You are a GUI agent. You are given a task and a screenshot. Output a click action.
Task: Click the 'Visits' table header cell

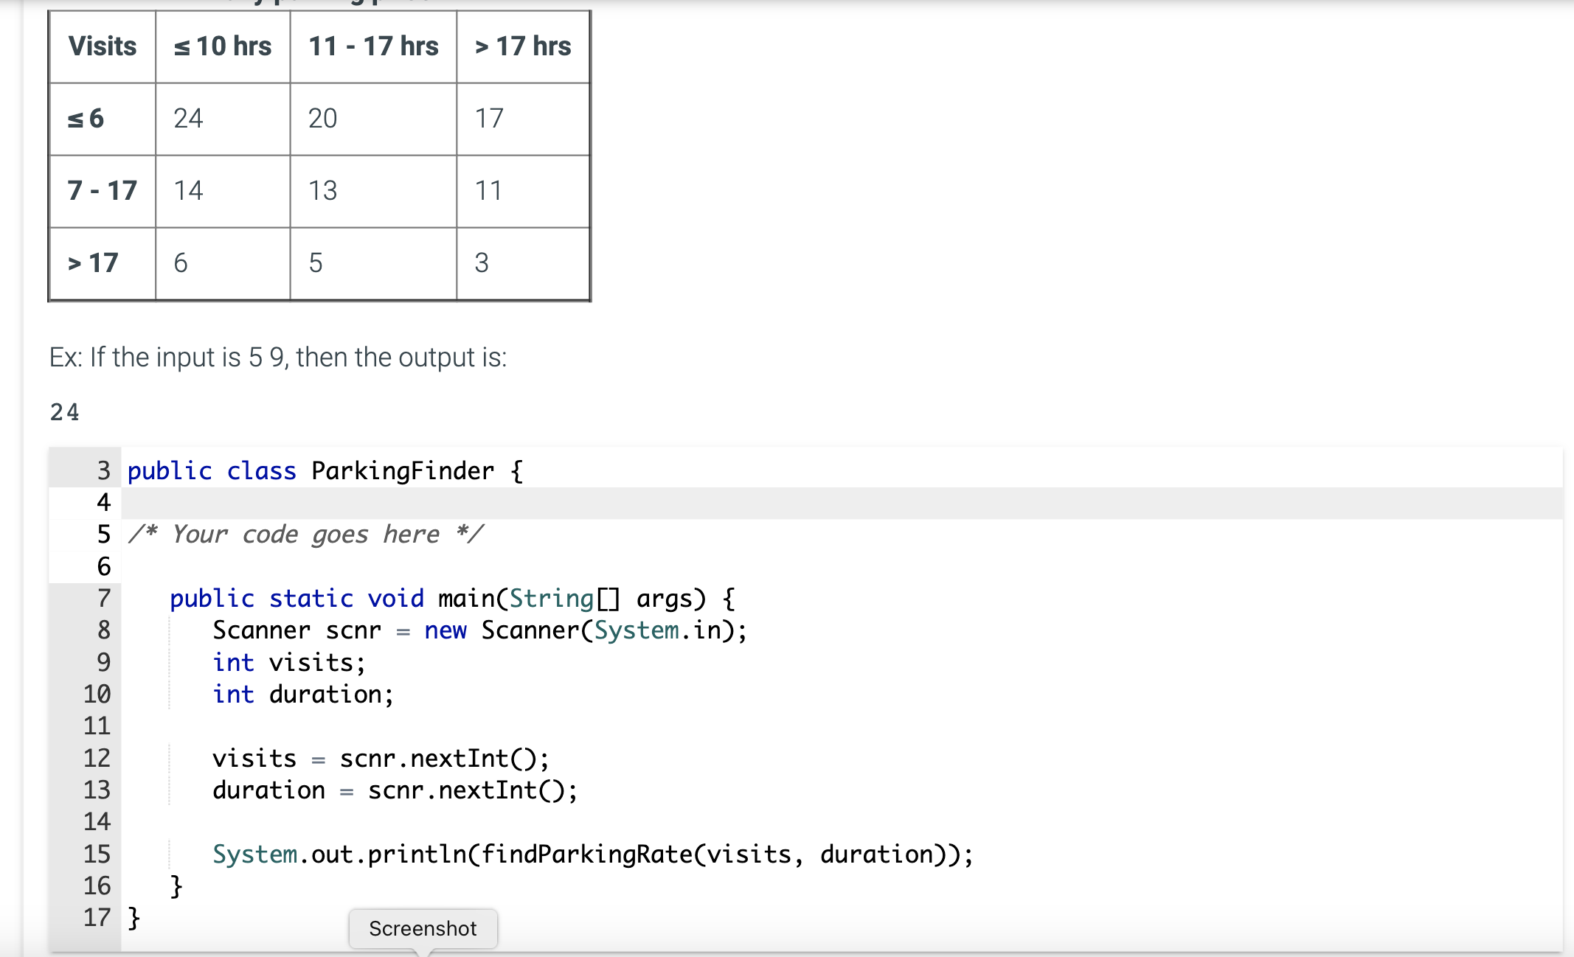click(103, 46)
